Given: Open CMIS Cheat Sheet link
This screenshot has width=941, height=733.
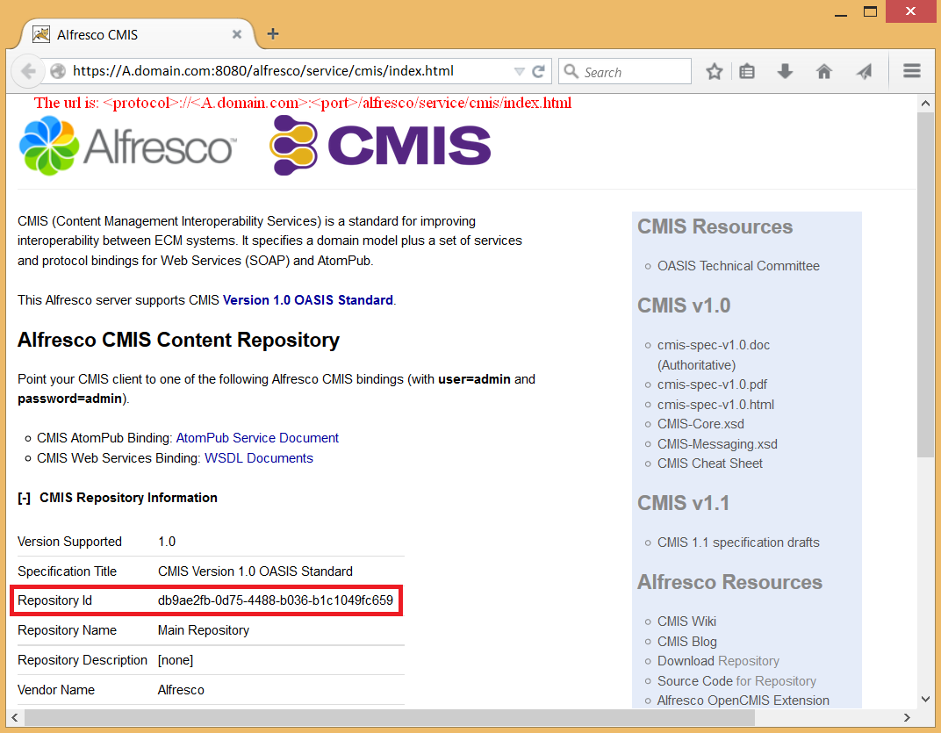Looking at the screenshot, I should (x=709, y=464).
